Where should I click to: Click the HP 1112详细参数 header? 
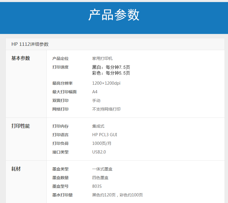point(30,44)
